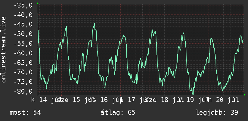Click the 20 júl date marker
The height and width of the screenshot is (121, 248).
[227, 100]
